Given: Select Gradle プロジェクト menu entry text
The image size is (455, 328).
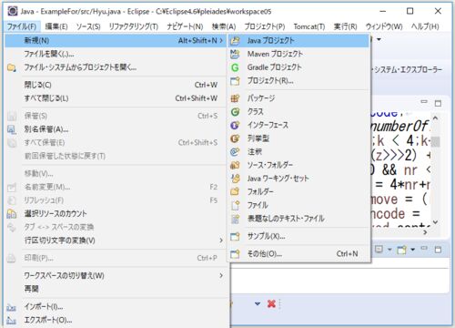Looking at the screenshot, I should coord(274,67).
